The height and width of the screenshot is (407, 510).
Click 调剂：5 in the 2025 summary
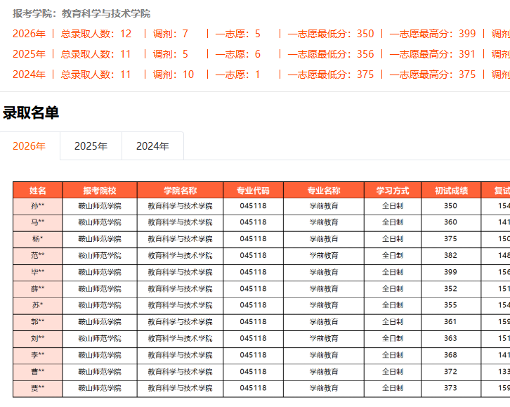tap(171, 54)
